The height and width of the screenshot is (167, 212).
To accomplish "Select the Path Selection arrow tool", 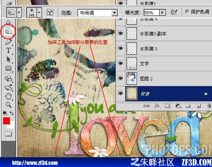I will tap(8, 59).
